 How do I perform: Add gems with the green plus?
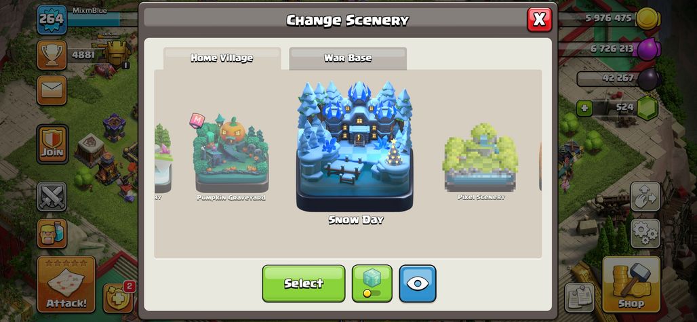584,108
